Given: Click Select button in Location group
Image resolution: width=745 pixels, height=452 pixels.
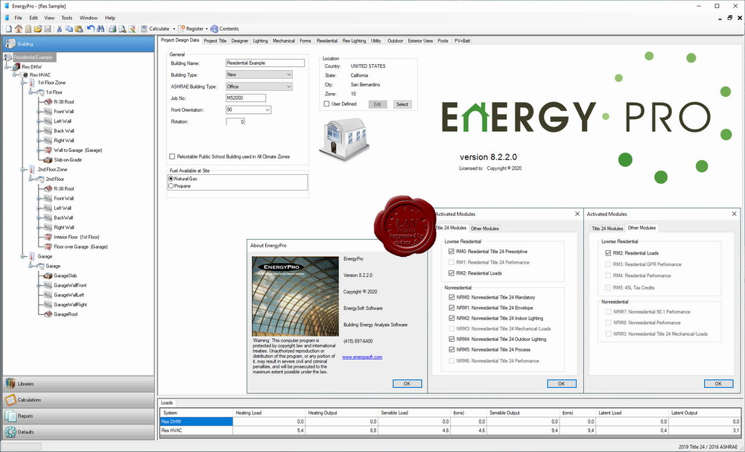Looking at the screenshot, I should point(402,104).
